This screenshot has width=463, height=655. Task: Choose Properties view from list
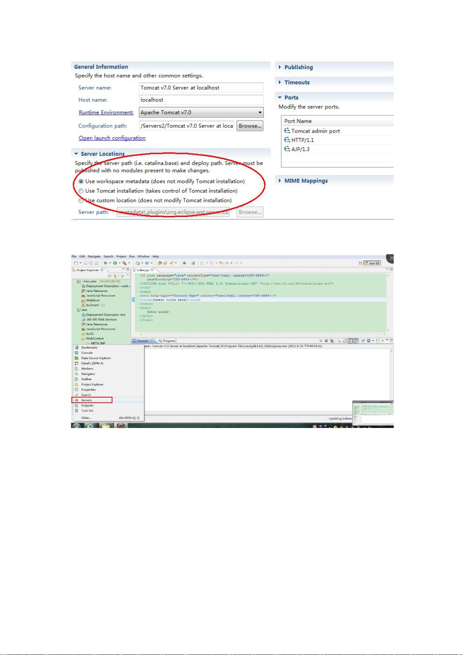click(x=109, y=390)
